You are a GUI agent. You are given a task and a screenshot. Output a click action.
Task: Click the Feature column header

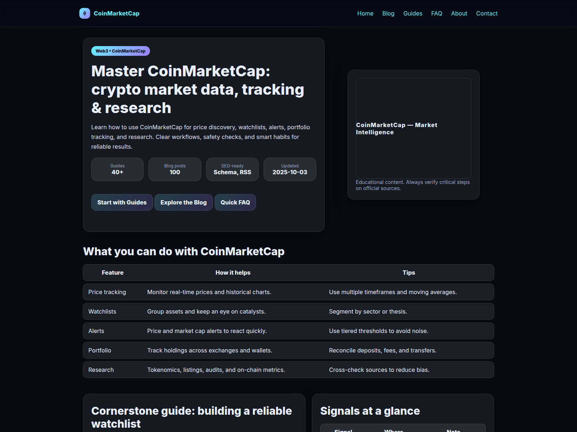pyautogui.click(x=113, y=273)
